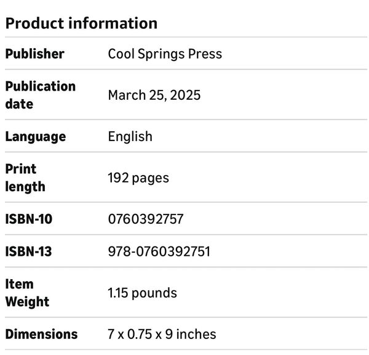Select the ISBN-10 number 0760392757

(x=146, y=219)
